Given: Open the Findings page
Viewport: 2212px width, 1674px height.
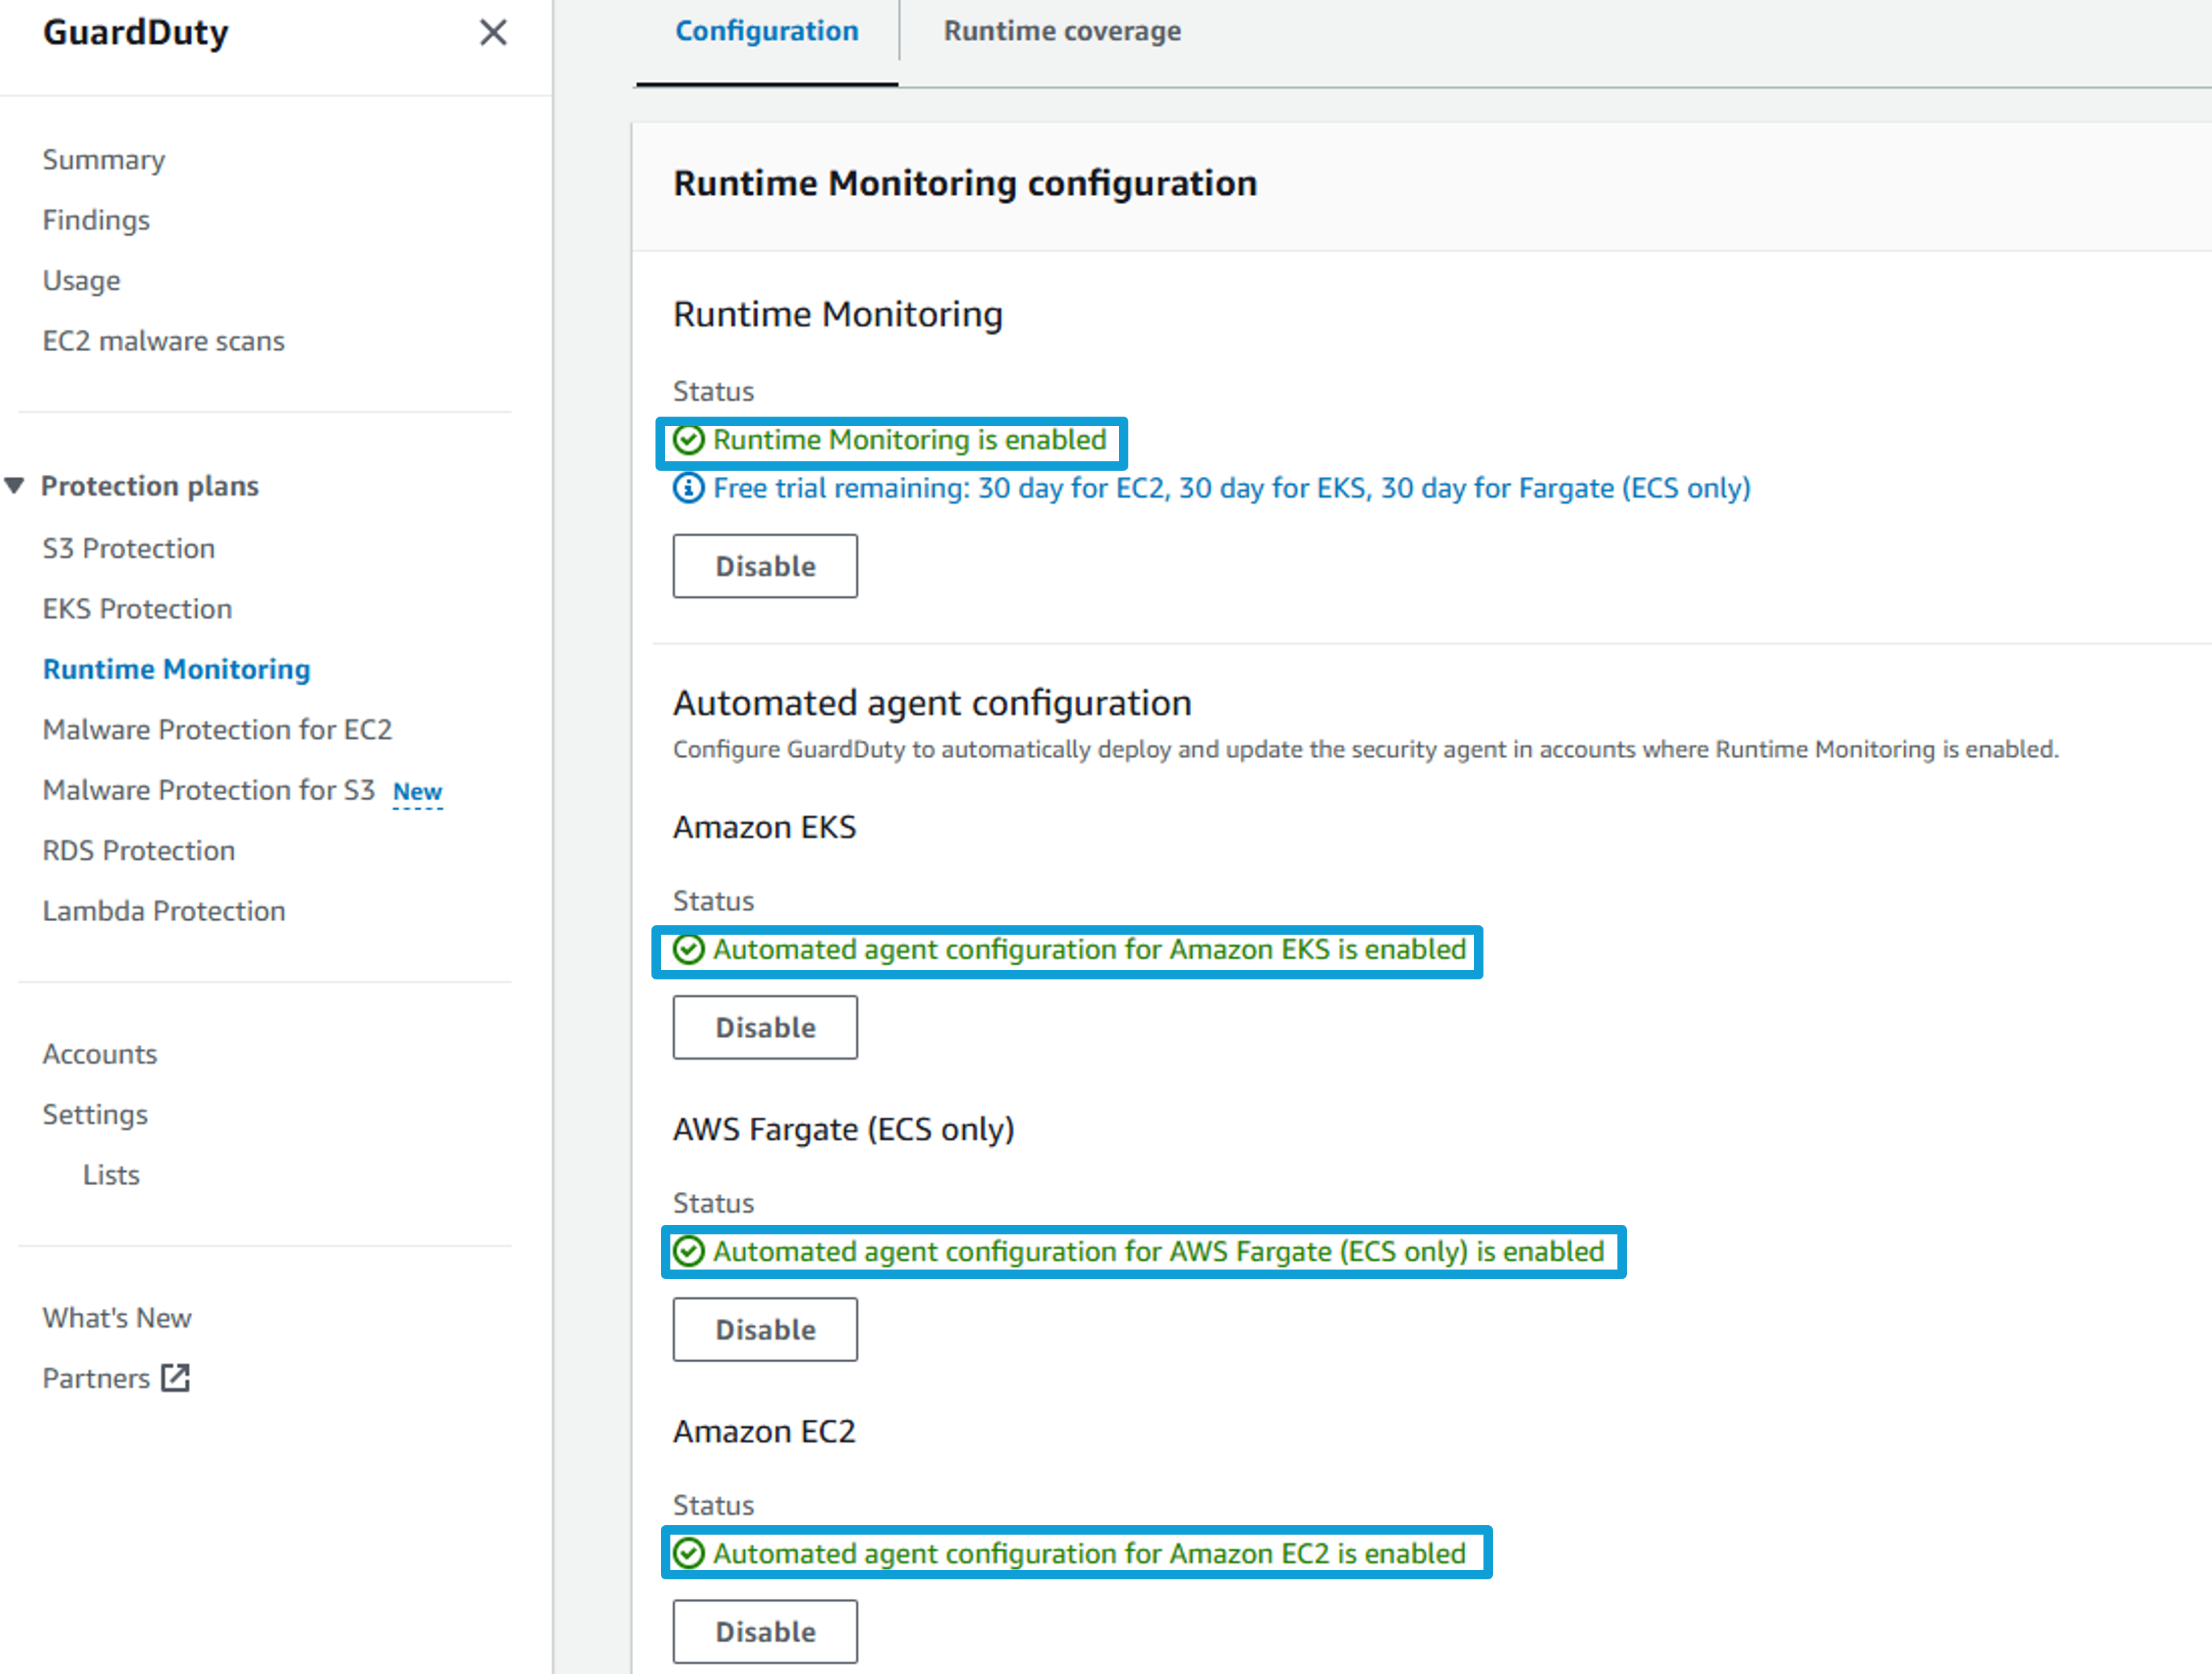Looking at the screenshot, I should coord(96,220).
